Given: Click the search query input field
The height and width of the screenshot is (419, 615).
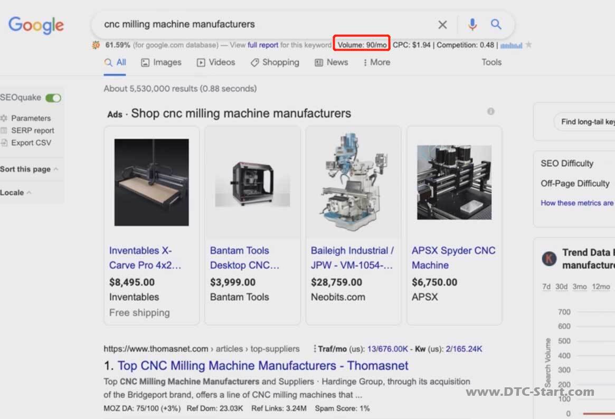Looking at the screenshot, I should (267, 24).
